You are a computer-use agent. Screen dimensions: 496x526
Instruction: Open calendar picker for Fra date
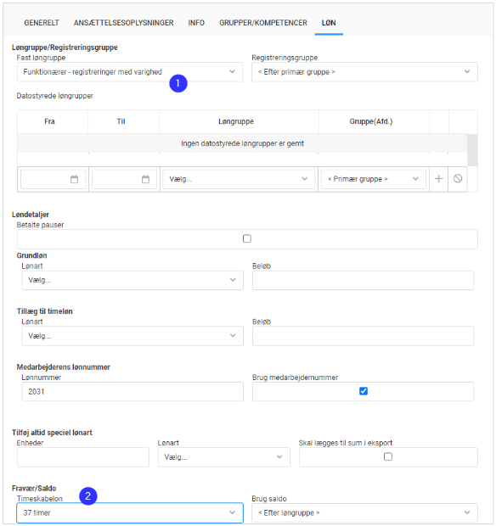pos(74,179)
